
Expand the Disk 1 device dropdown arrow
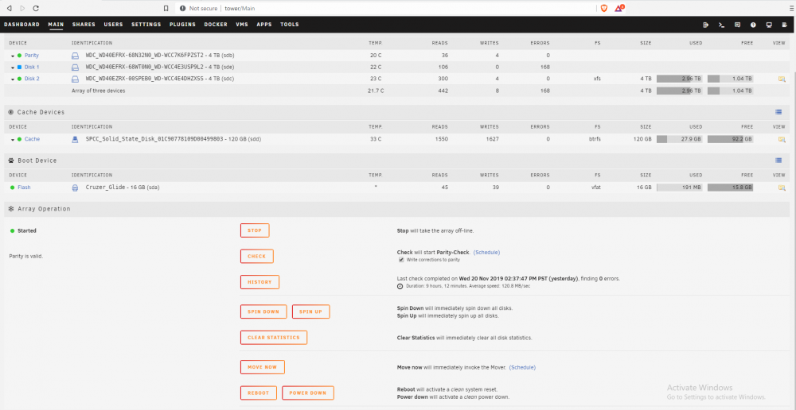point(13,68)
